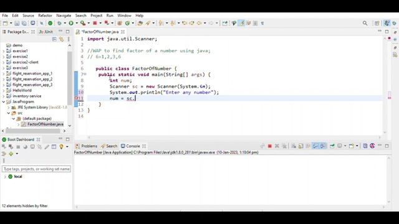Image resolution: width=399 pixels, height=224 pixels.
Task: Open the Run button dropdown arrow
Action: point(77,24)
